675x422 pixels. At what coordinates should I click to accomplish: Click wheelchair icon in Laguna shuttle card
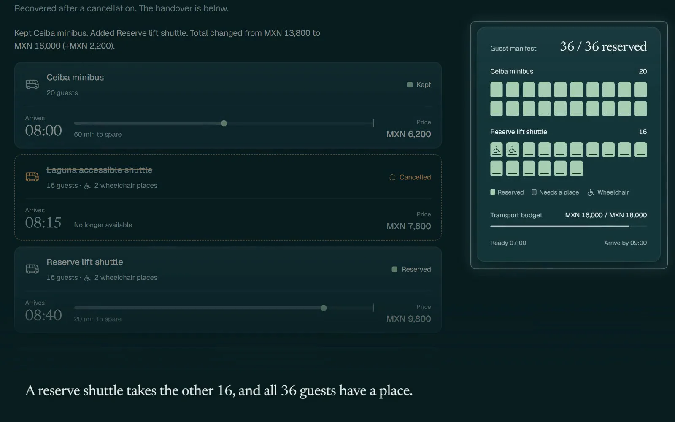click(87, 186)
